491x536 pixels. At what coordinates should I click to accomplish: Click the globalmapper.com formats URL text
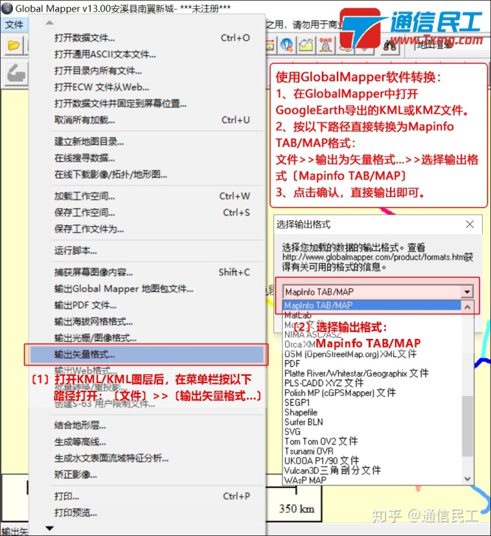click(373, 257)
